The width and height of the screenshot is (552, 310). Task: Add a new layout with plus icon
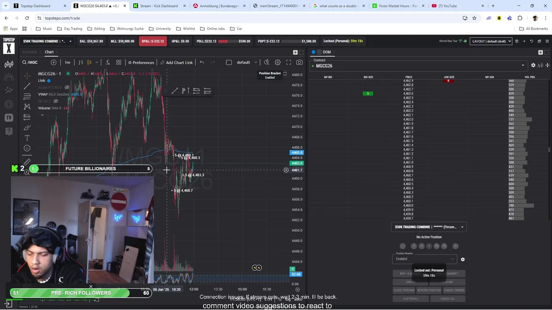(x=524, y=41)
